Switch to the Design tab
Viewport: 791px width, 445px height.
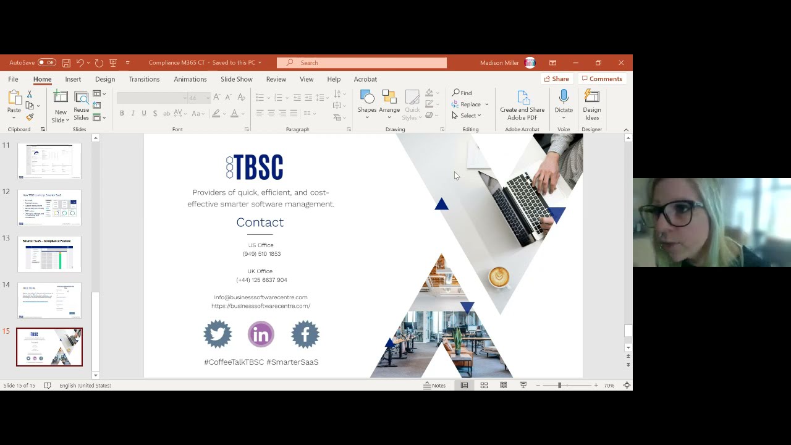click(x=105, y=79)
